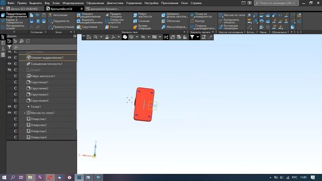Select the Контур contour tool
Screen dimensions: 322x181
197,21
